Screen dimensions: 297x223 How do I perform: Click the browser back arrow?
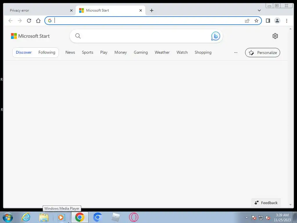[x=10, y=21]
